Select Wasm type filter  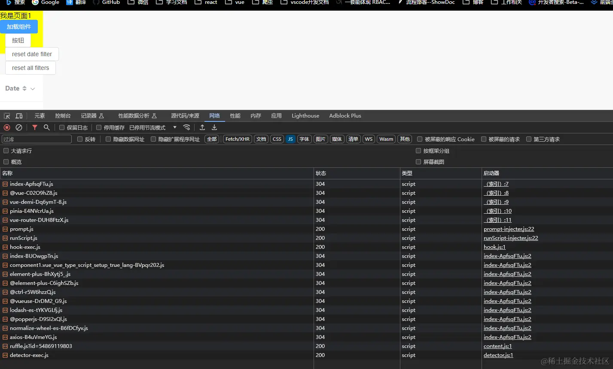(x=386, y=139)
